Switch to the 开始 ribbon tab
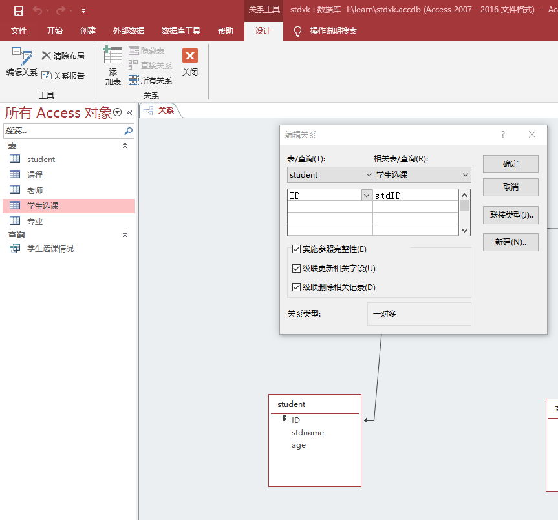This screenshot has height=520, width=558. pos(54,31)
